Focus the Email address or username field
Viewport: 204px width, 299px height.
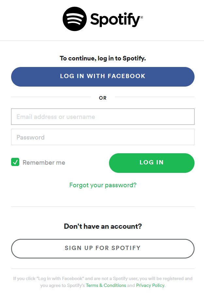pyautogui.click(x=103, y=117)
